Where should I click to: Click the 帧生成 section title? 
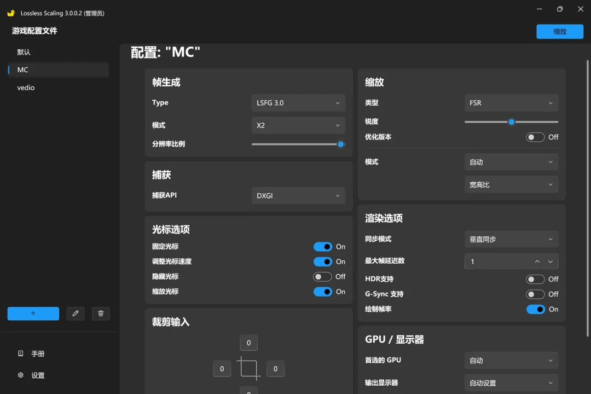(x=166, y=82)
